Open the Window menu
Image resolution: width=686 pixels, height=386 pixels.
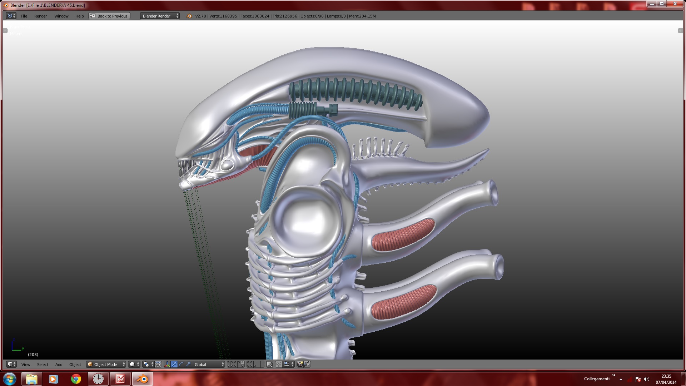61,16
